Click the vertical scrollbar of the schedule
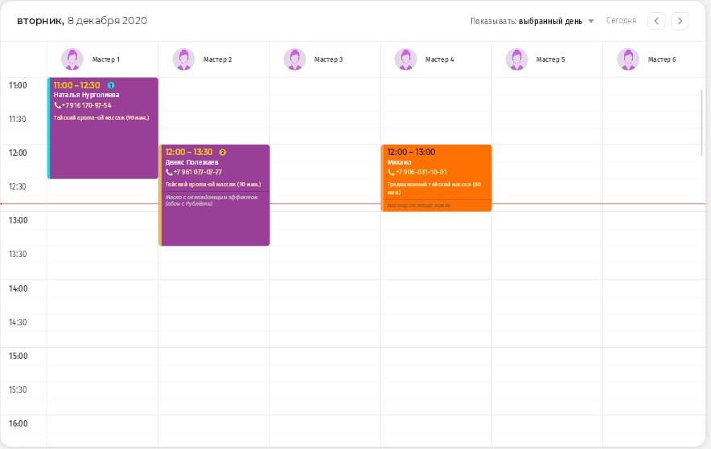711x449 pixels. tap(701, 123)
